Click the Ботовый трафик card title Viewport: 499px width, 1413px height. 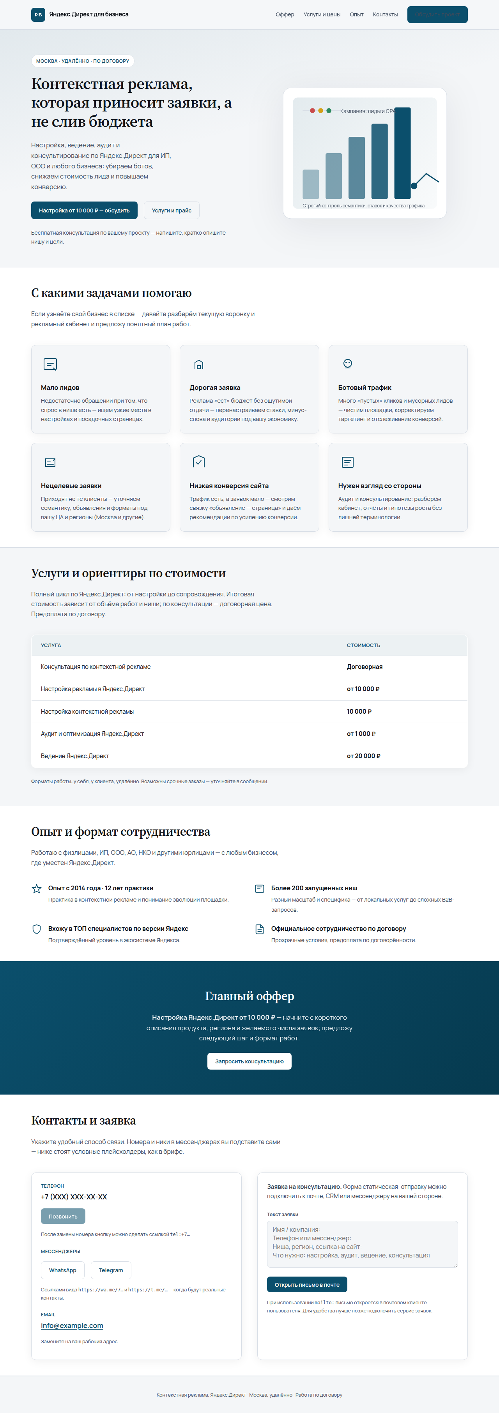click(365, 388)
